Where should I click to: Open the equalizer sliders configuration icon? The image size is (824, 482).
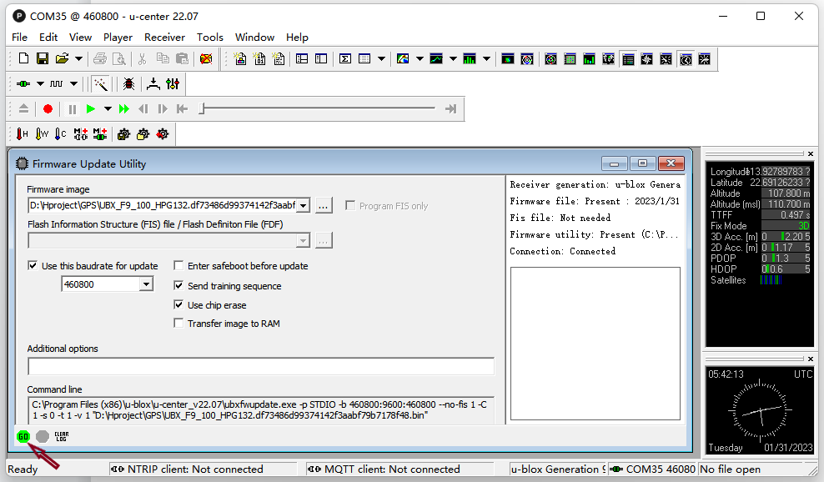173,83
